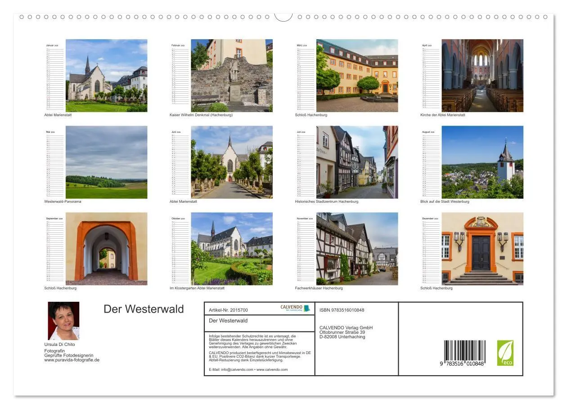The image size is (567, 409).
Task: Expand the Oktober Klostergarten Abtei Marienstatt entry
Action: (x=231, y=247)
